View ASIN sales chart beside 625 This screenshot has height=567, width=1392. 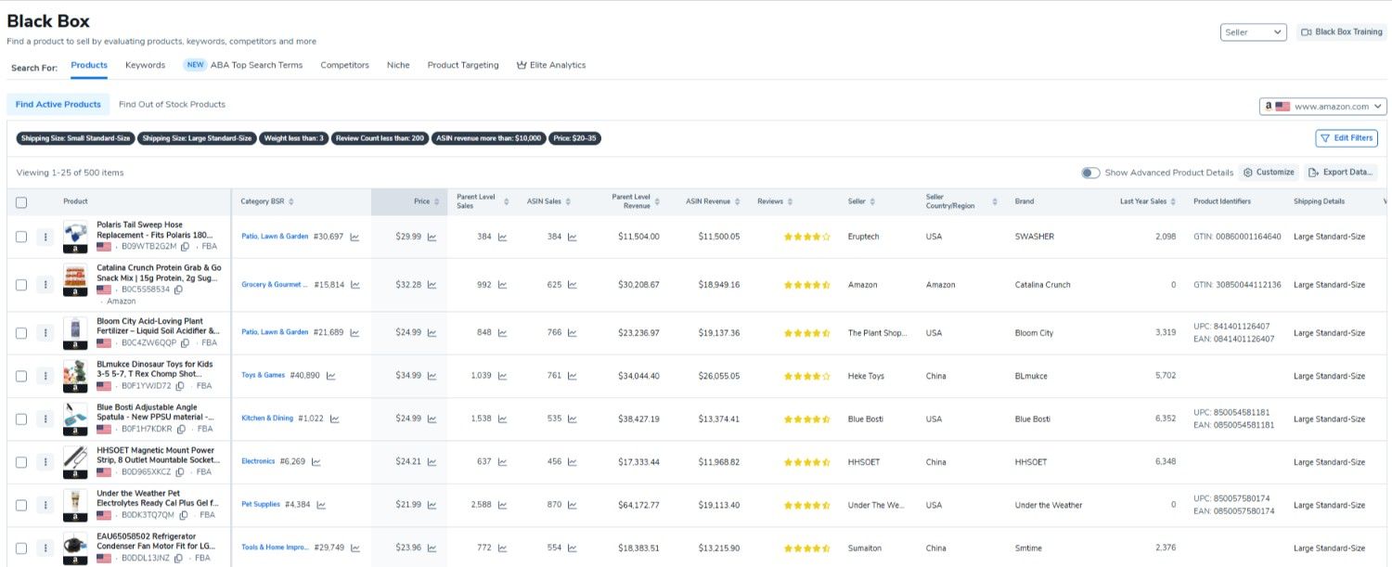pos(572,285)
